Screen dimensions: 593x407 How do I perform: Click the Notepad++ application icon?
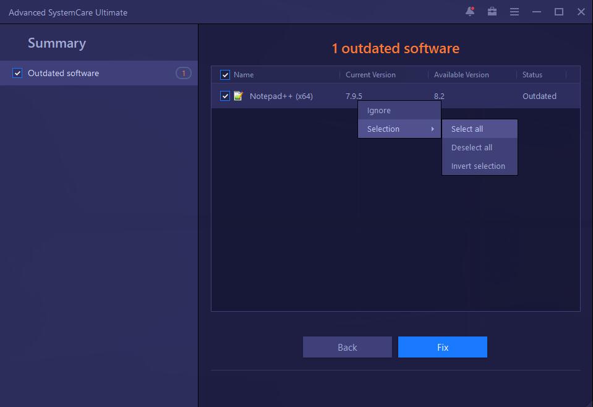coord(238,96)
